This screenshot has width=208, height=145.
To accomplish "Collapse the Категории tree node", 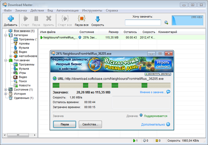I will [6, 35].
